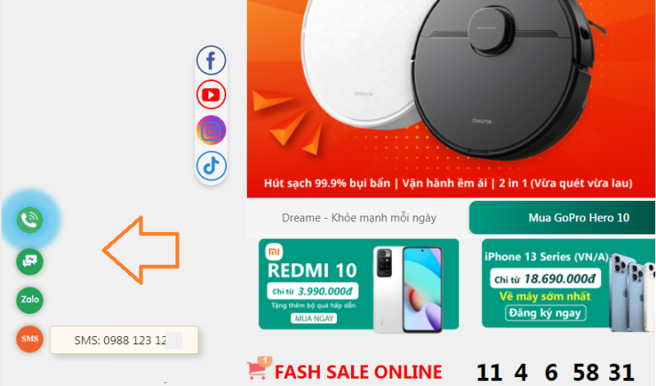The height and width of the screenshot is (386, 656).
Task: Click the orange left arrow graphic
Action: point(141,251)
